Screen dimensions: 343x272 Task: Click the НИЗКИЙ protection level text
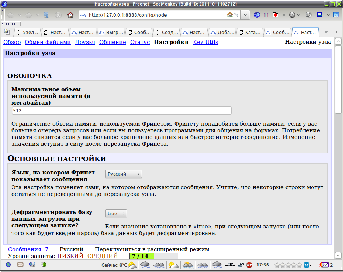click(x=70, y=256)
